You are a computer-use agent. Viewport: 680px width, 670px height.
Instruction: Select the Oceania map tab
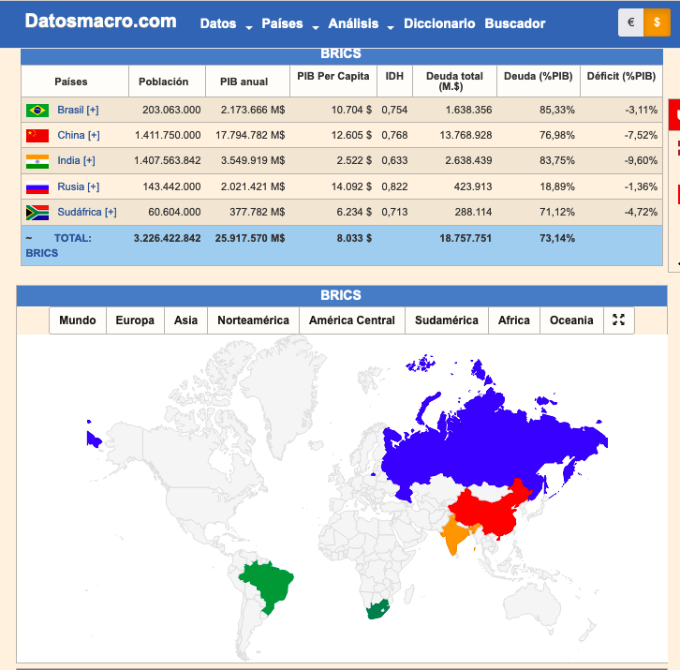click(x=571, y=320)
